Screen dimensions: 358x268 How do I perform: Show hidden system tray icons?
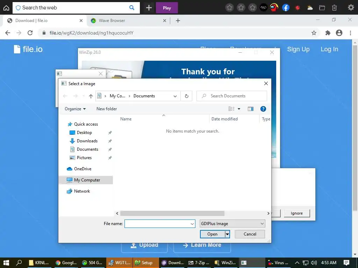pos(297,262)
